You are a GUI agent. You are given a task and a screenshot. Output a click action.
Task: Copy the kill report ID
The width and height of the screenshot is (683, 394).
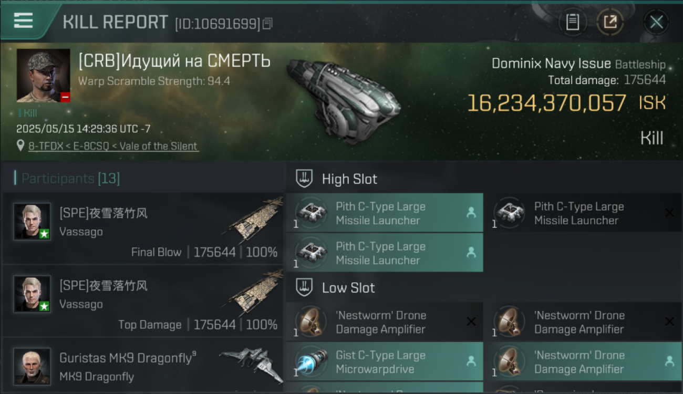click(267, 24)
